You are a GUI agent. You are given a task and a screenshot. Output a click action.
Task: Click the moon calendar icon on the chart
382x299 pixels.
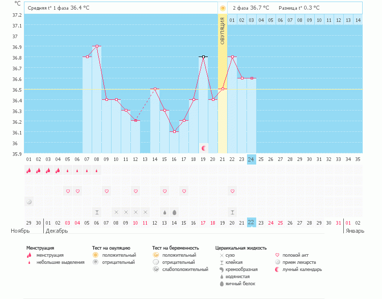(204, 148)
